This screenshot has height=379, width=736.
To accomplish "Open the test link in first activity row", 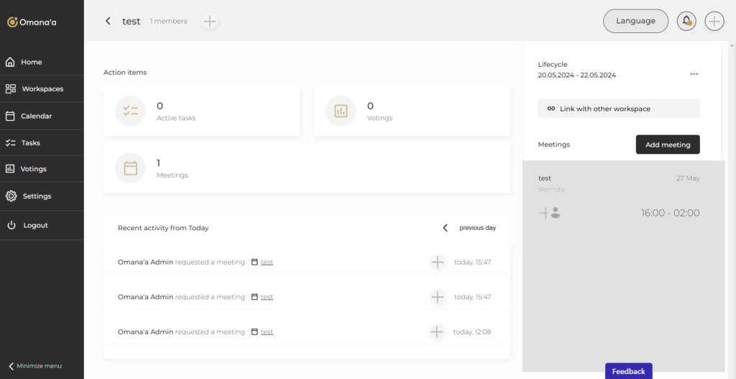I will [x=267, y=262].
